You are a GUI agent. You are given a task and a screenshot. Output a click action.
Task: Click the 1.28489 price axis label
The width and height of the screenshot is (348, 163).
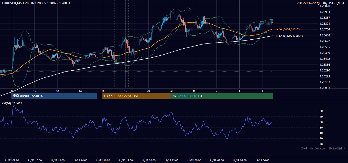[325, 53]
